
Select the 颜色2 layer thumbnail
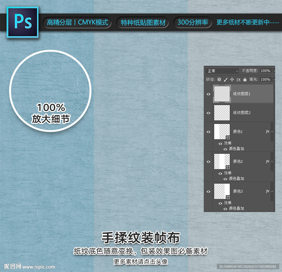[222, 161]
